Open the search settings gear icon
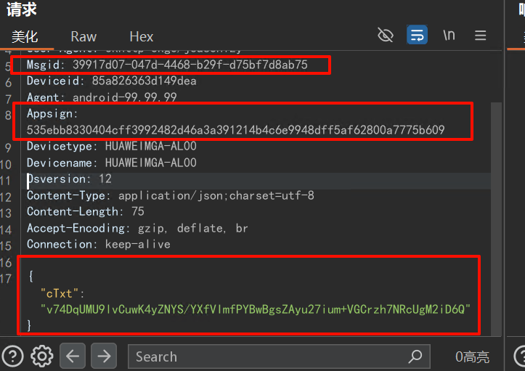The height and width of the screenshot is (371, 525). click(42, 356)
